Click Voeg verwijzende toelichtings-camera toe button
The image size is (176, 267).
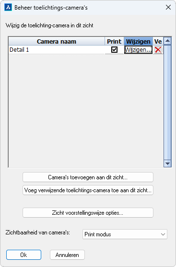88,190
